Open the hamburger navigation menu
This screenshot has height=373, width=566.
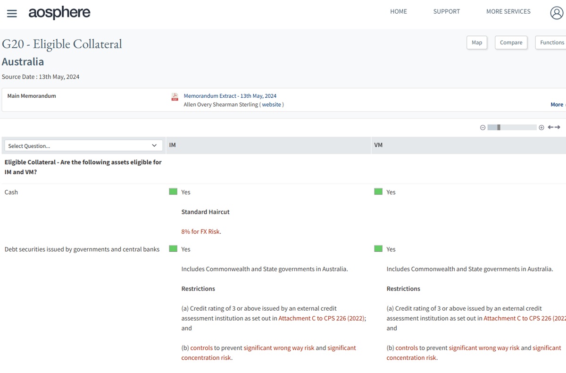12,13
